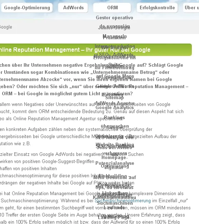Click the Kampagnenaufbau menu entry

(114, 197)
